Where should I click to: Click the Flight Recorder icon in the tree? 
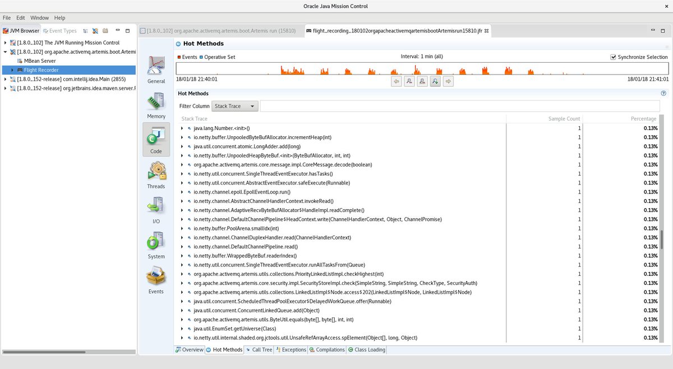pyautogui.click(x=20, y=70)
